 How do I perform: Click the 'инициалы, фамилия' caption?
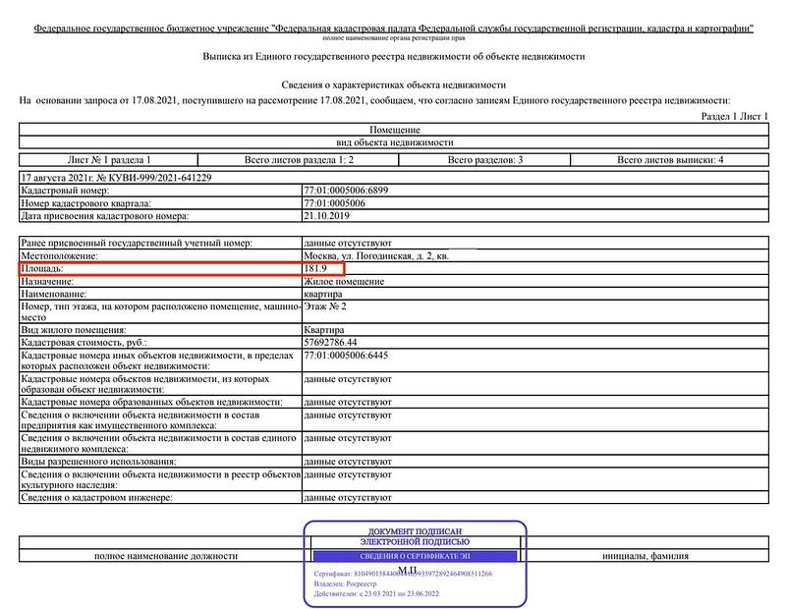point(646,556)
